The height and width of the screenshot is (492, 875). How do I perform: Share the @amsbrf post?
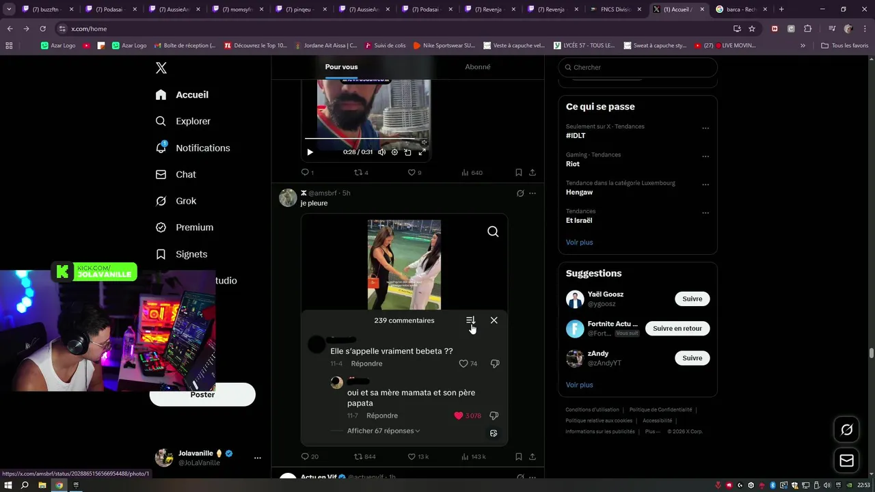click(x=533, y=456)
